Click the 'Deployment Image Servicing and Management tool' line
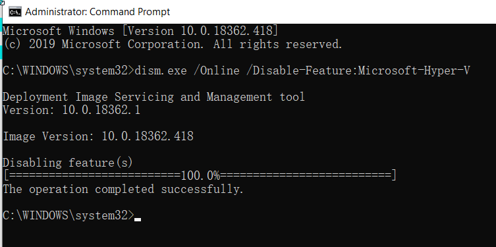496x247 pixels. pyautogui.click(x=153, y=97)
